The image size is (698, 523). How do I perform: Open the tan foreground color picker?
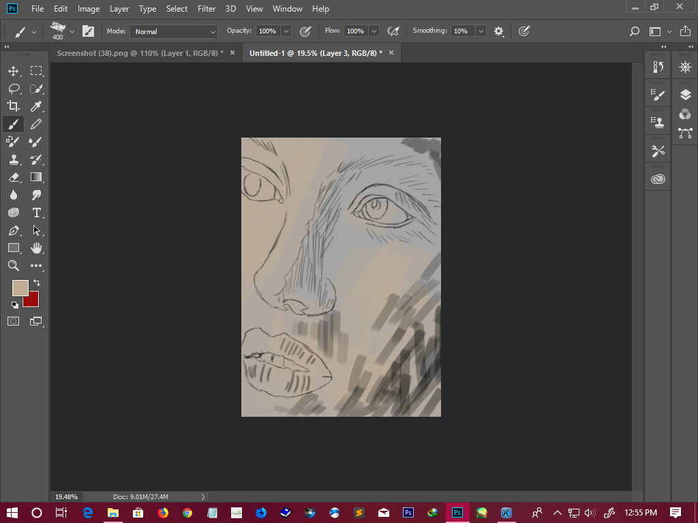coord(20,288)
